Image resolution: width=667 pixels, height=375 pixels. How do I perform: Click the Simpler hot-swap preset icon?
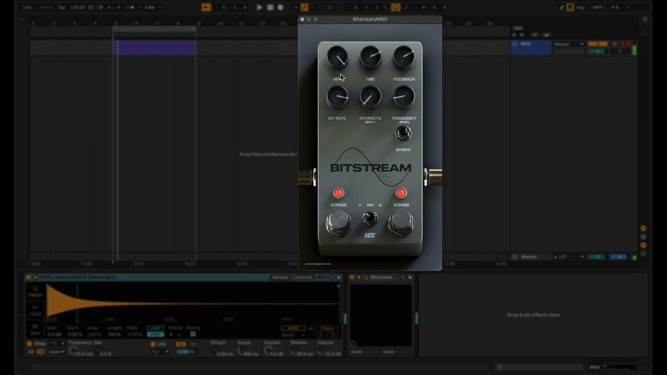pos(332,278)
